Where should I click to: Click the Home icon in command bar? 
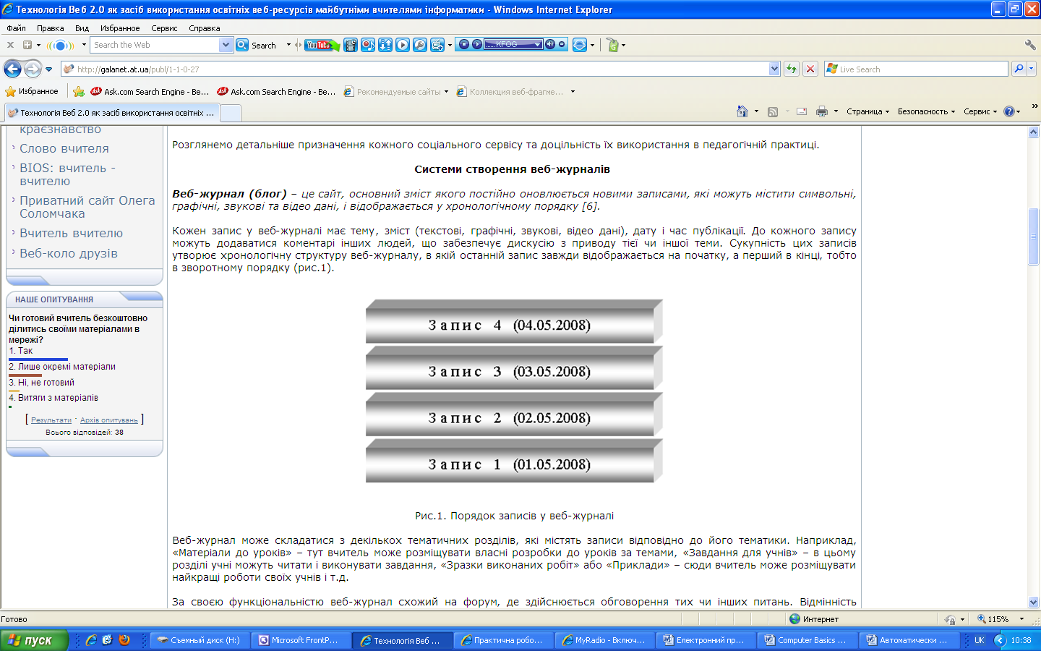point(742,111)
